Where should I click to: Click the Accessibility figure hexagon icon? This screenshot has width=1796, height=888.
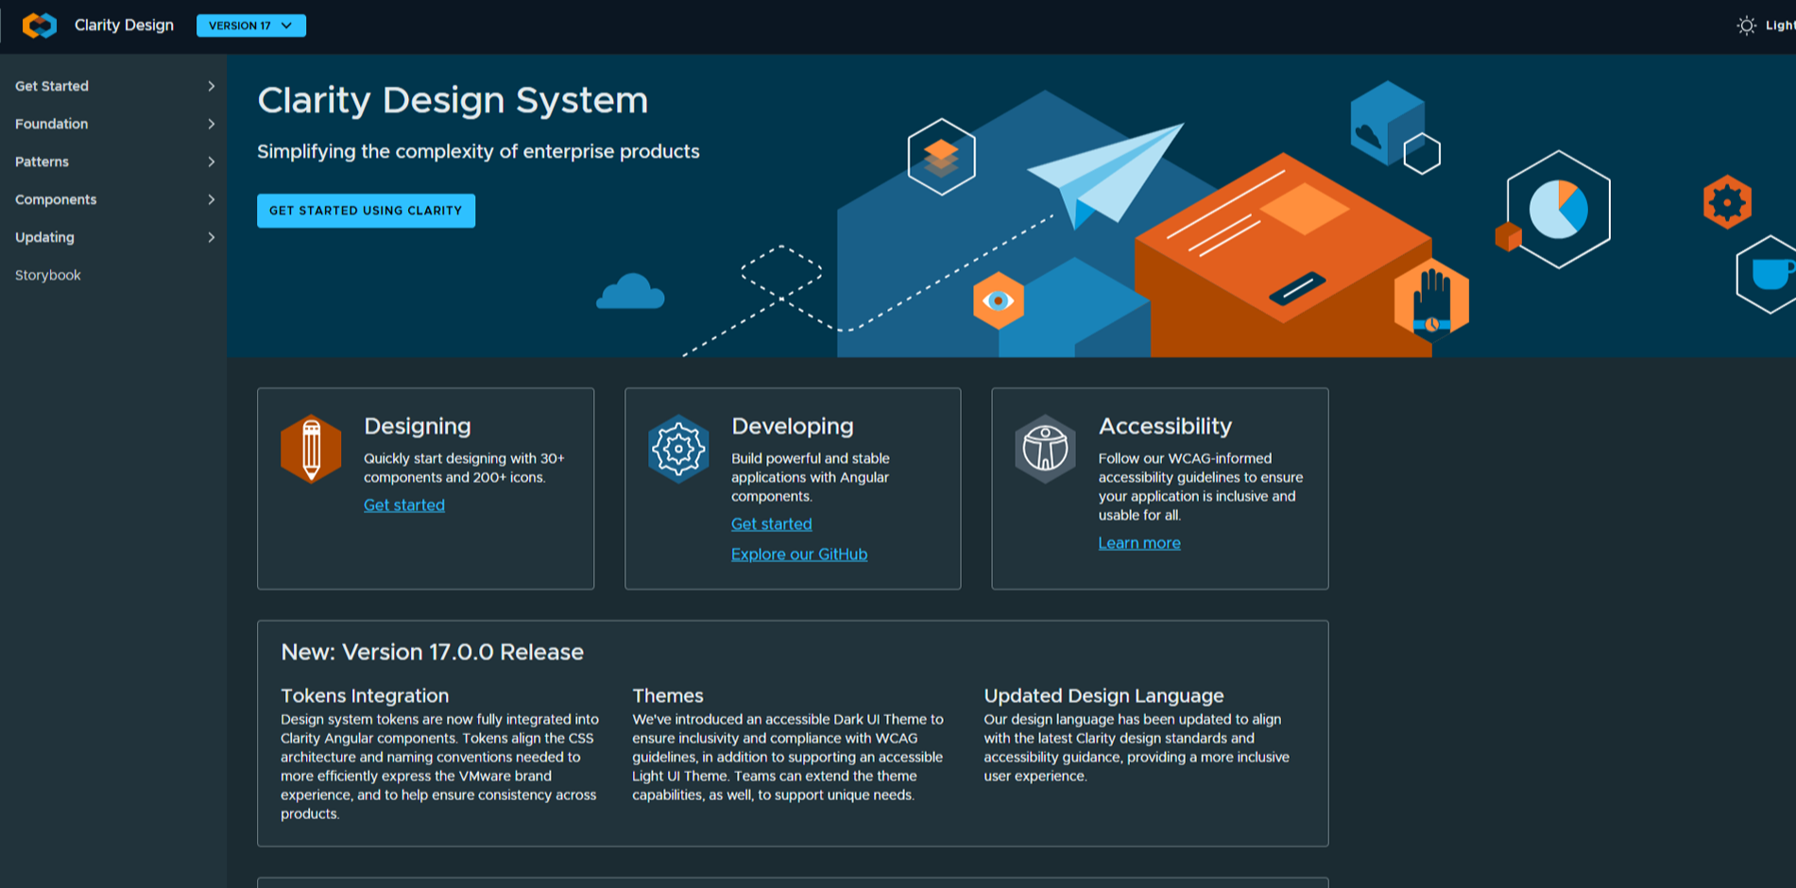point(1045,449)
